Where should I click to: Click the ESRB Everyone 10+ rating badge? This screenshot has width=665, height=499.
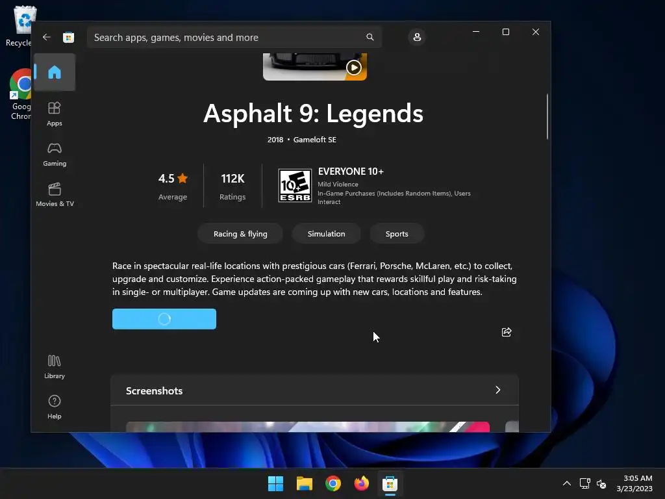click(295, 185)
